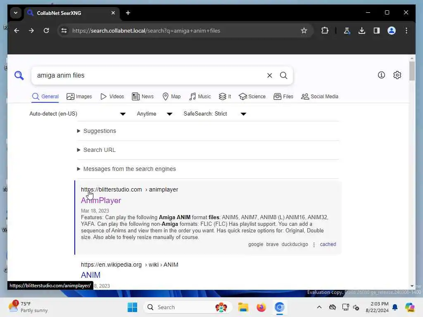Click the blitterstudio.com animplayer URL
This screenshot has width=423, height=317.
129,190
